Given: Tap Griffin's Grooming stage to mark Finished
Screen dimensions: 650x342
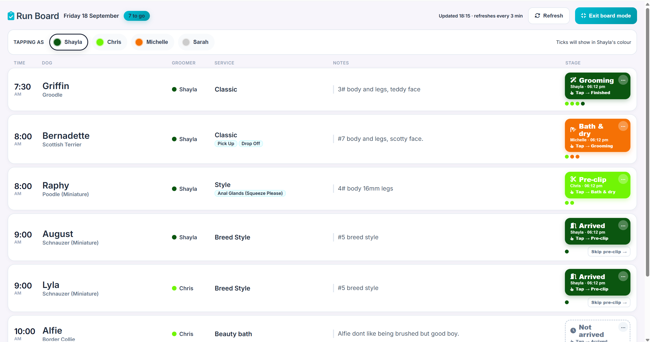Looking at the screenshot, I should pyautogui.click(x=597, y=86).
